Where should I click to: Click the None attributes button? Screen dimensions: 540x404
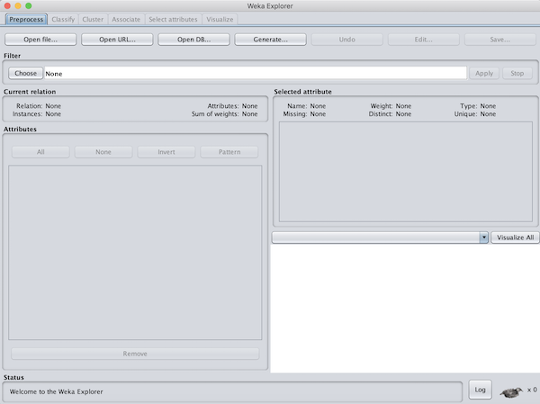pyautogui.click(x=103, y=152)
